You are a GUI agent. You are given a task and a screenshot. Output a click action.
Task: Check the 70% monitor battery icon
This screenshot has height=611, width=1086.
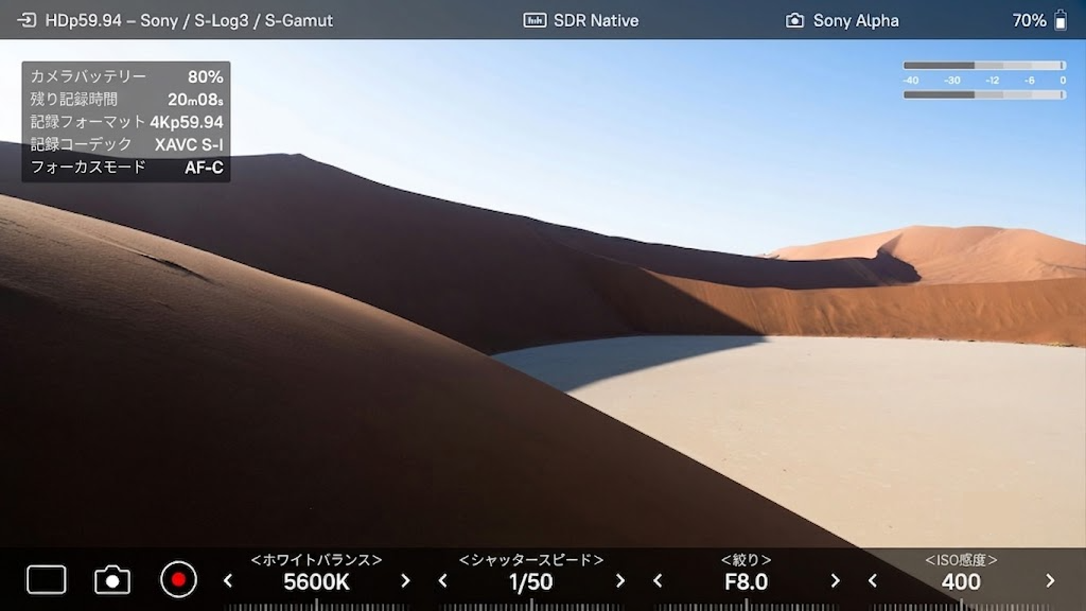1060,20
